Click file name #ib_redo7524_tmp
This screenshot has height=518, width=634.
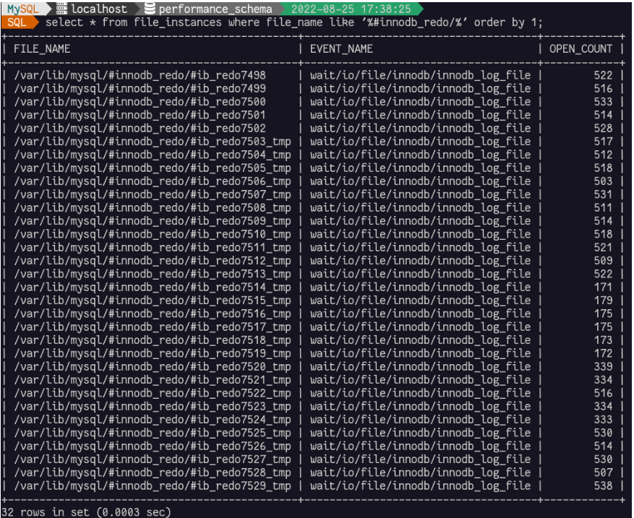(153, 420)
